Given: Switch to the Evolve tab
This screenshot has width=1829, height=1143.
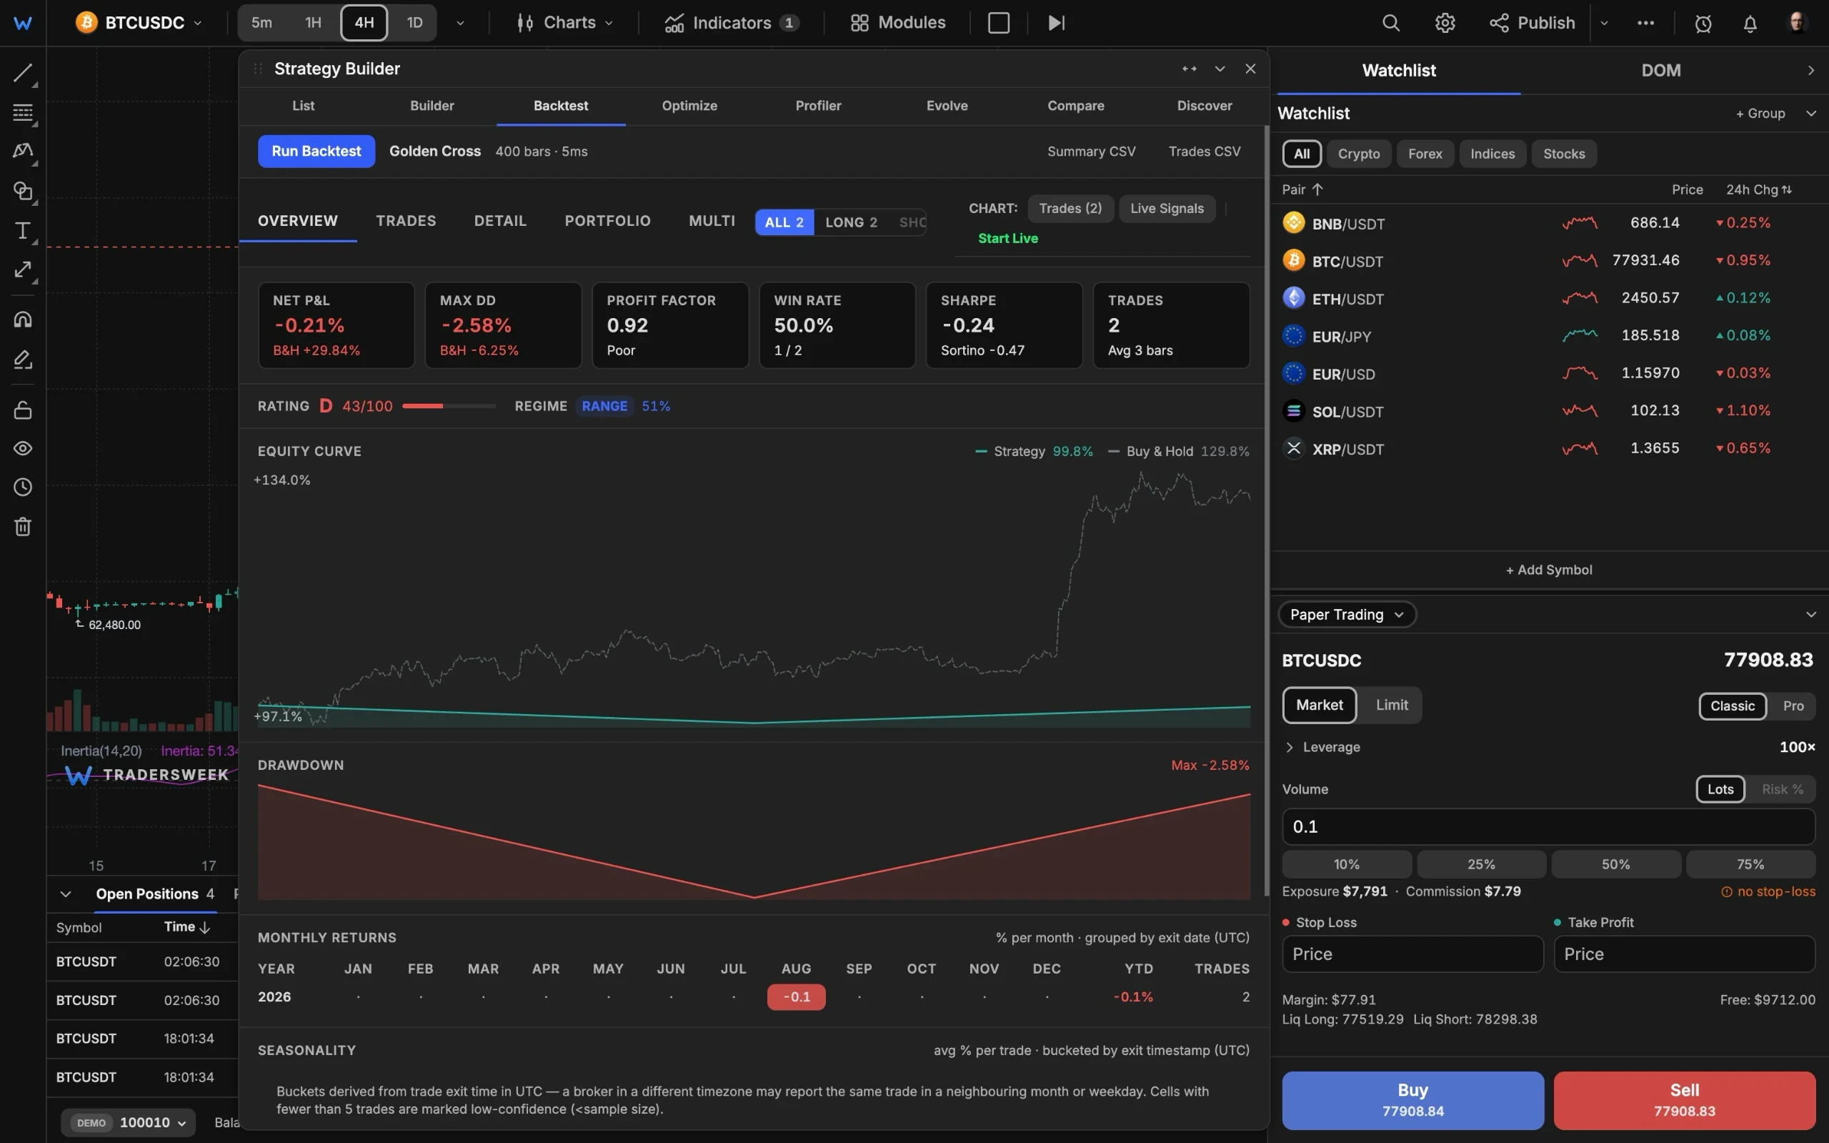Looking at the screenshot, I should tap(947, 106).
